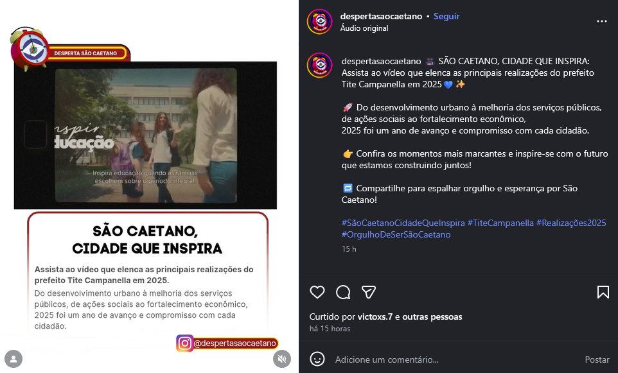Add a comment in text field

[454, 360]
